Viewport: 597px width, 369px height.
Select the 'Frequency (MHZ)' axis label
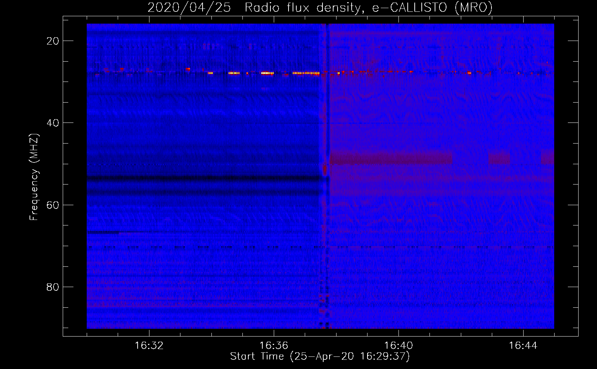click(34, 177)
